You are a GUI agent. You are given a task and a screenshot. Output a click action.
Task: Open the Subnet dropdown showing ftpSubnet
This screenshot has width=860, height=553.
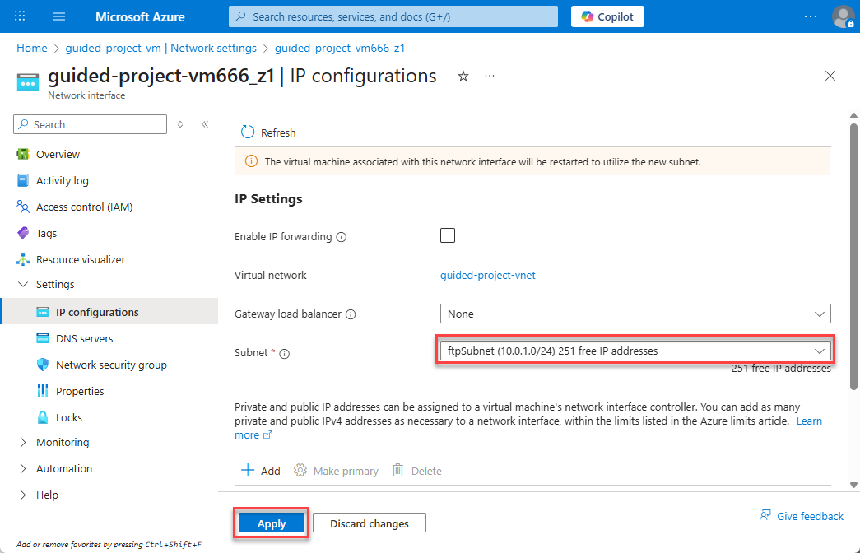coord(635,351)
